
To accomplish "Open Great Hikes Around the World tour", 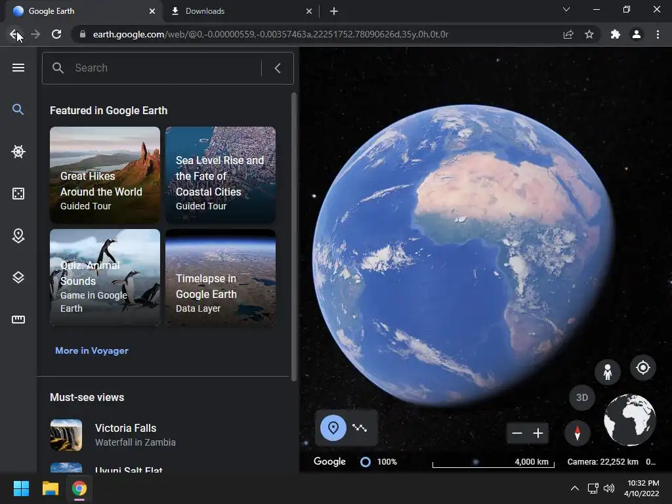I will [105, 175].
